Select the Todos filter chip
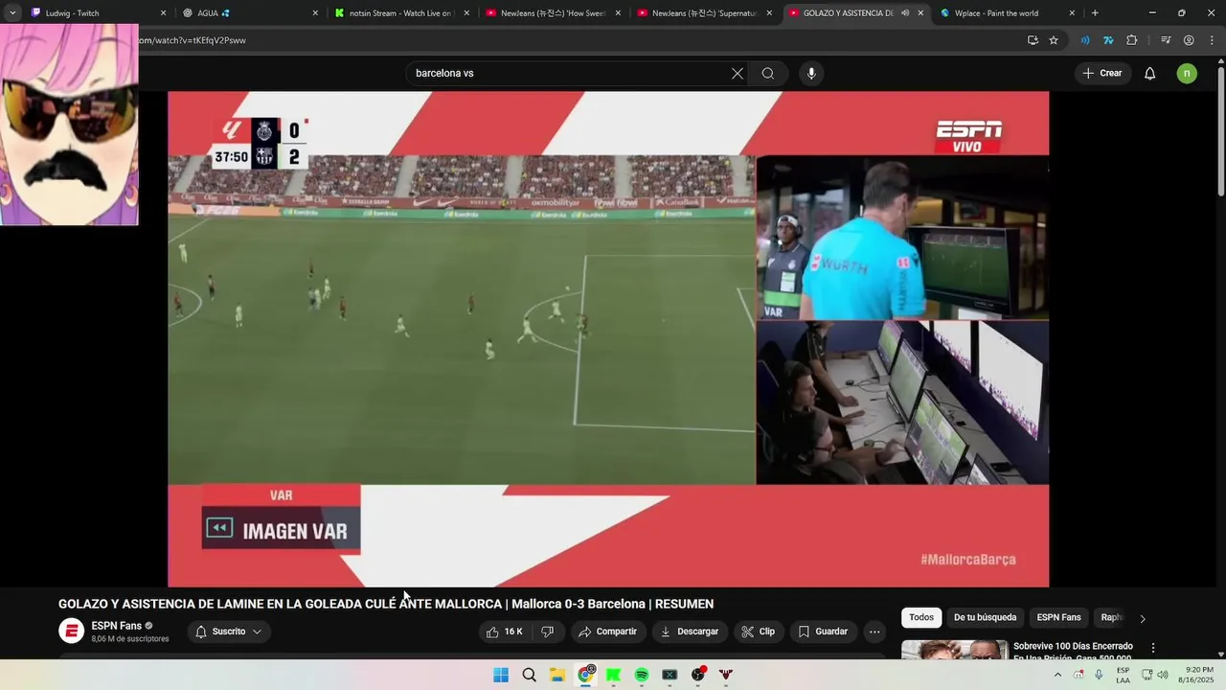 921,617
